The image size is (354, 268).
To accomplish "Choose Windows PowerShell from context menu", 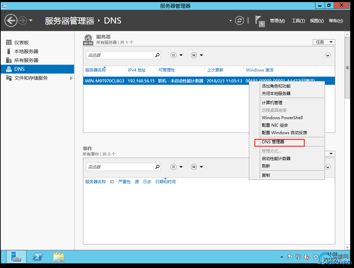I will tap(287, 117).
